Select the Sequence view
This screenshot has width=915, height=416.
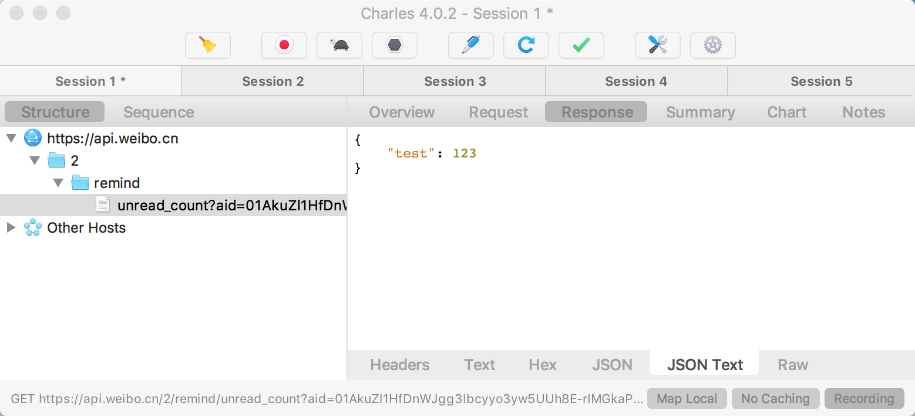pyautogui.click(x=159, y=112)
